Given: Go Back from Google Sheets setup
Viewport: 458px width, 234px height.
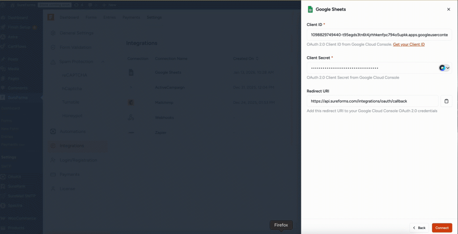Looking at the screenshot, I should click(x=419, y=228).
